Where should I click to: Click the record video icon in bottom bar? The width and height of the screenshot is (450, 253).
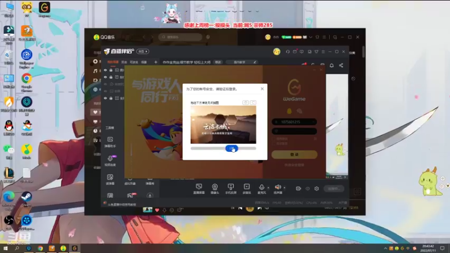click(299, 188)
